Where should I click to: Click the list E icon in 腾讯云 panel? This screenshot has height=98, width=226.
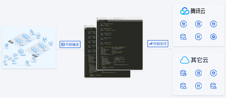pos(198,37)
